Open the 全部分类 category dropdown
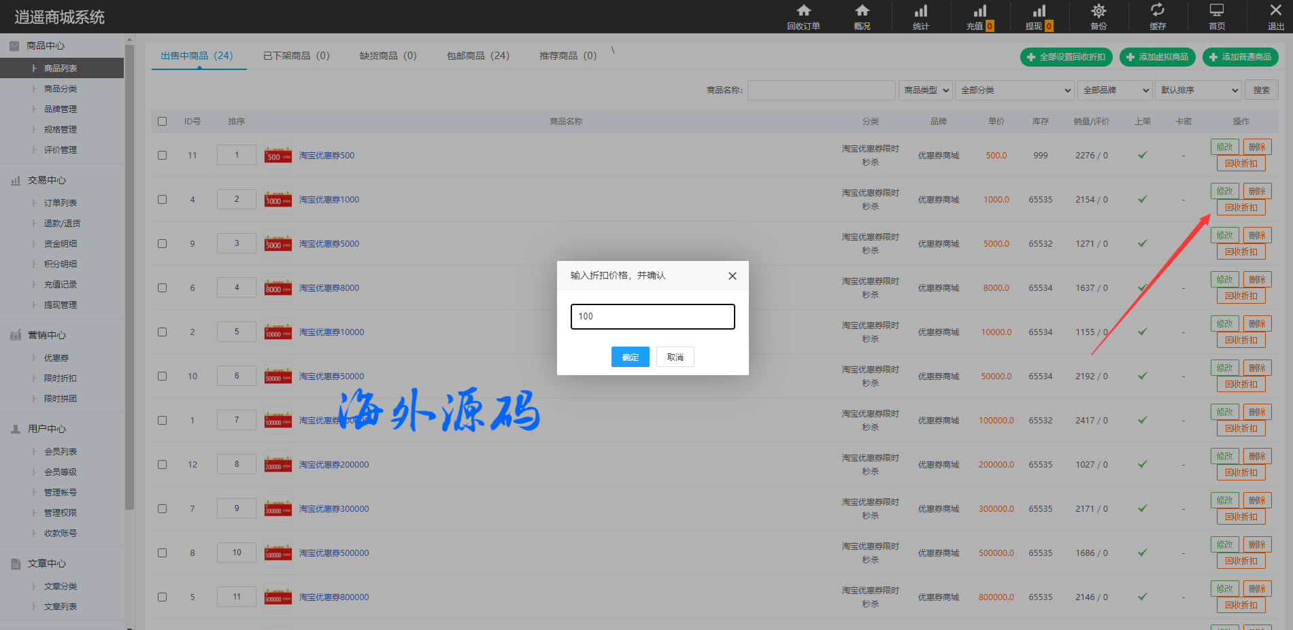This screenshot has height=630, width=1293. click(1015, 90)
